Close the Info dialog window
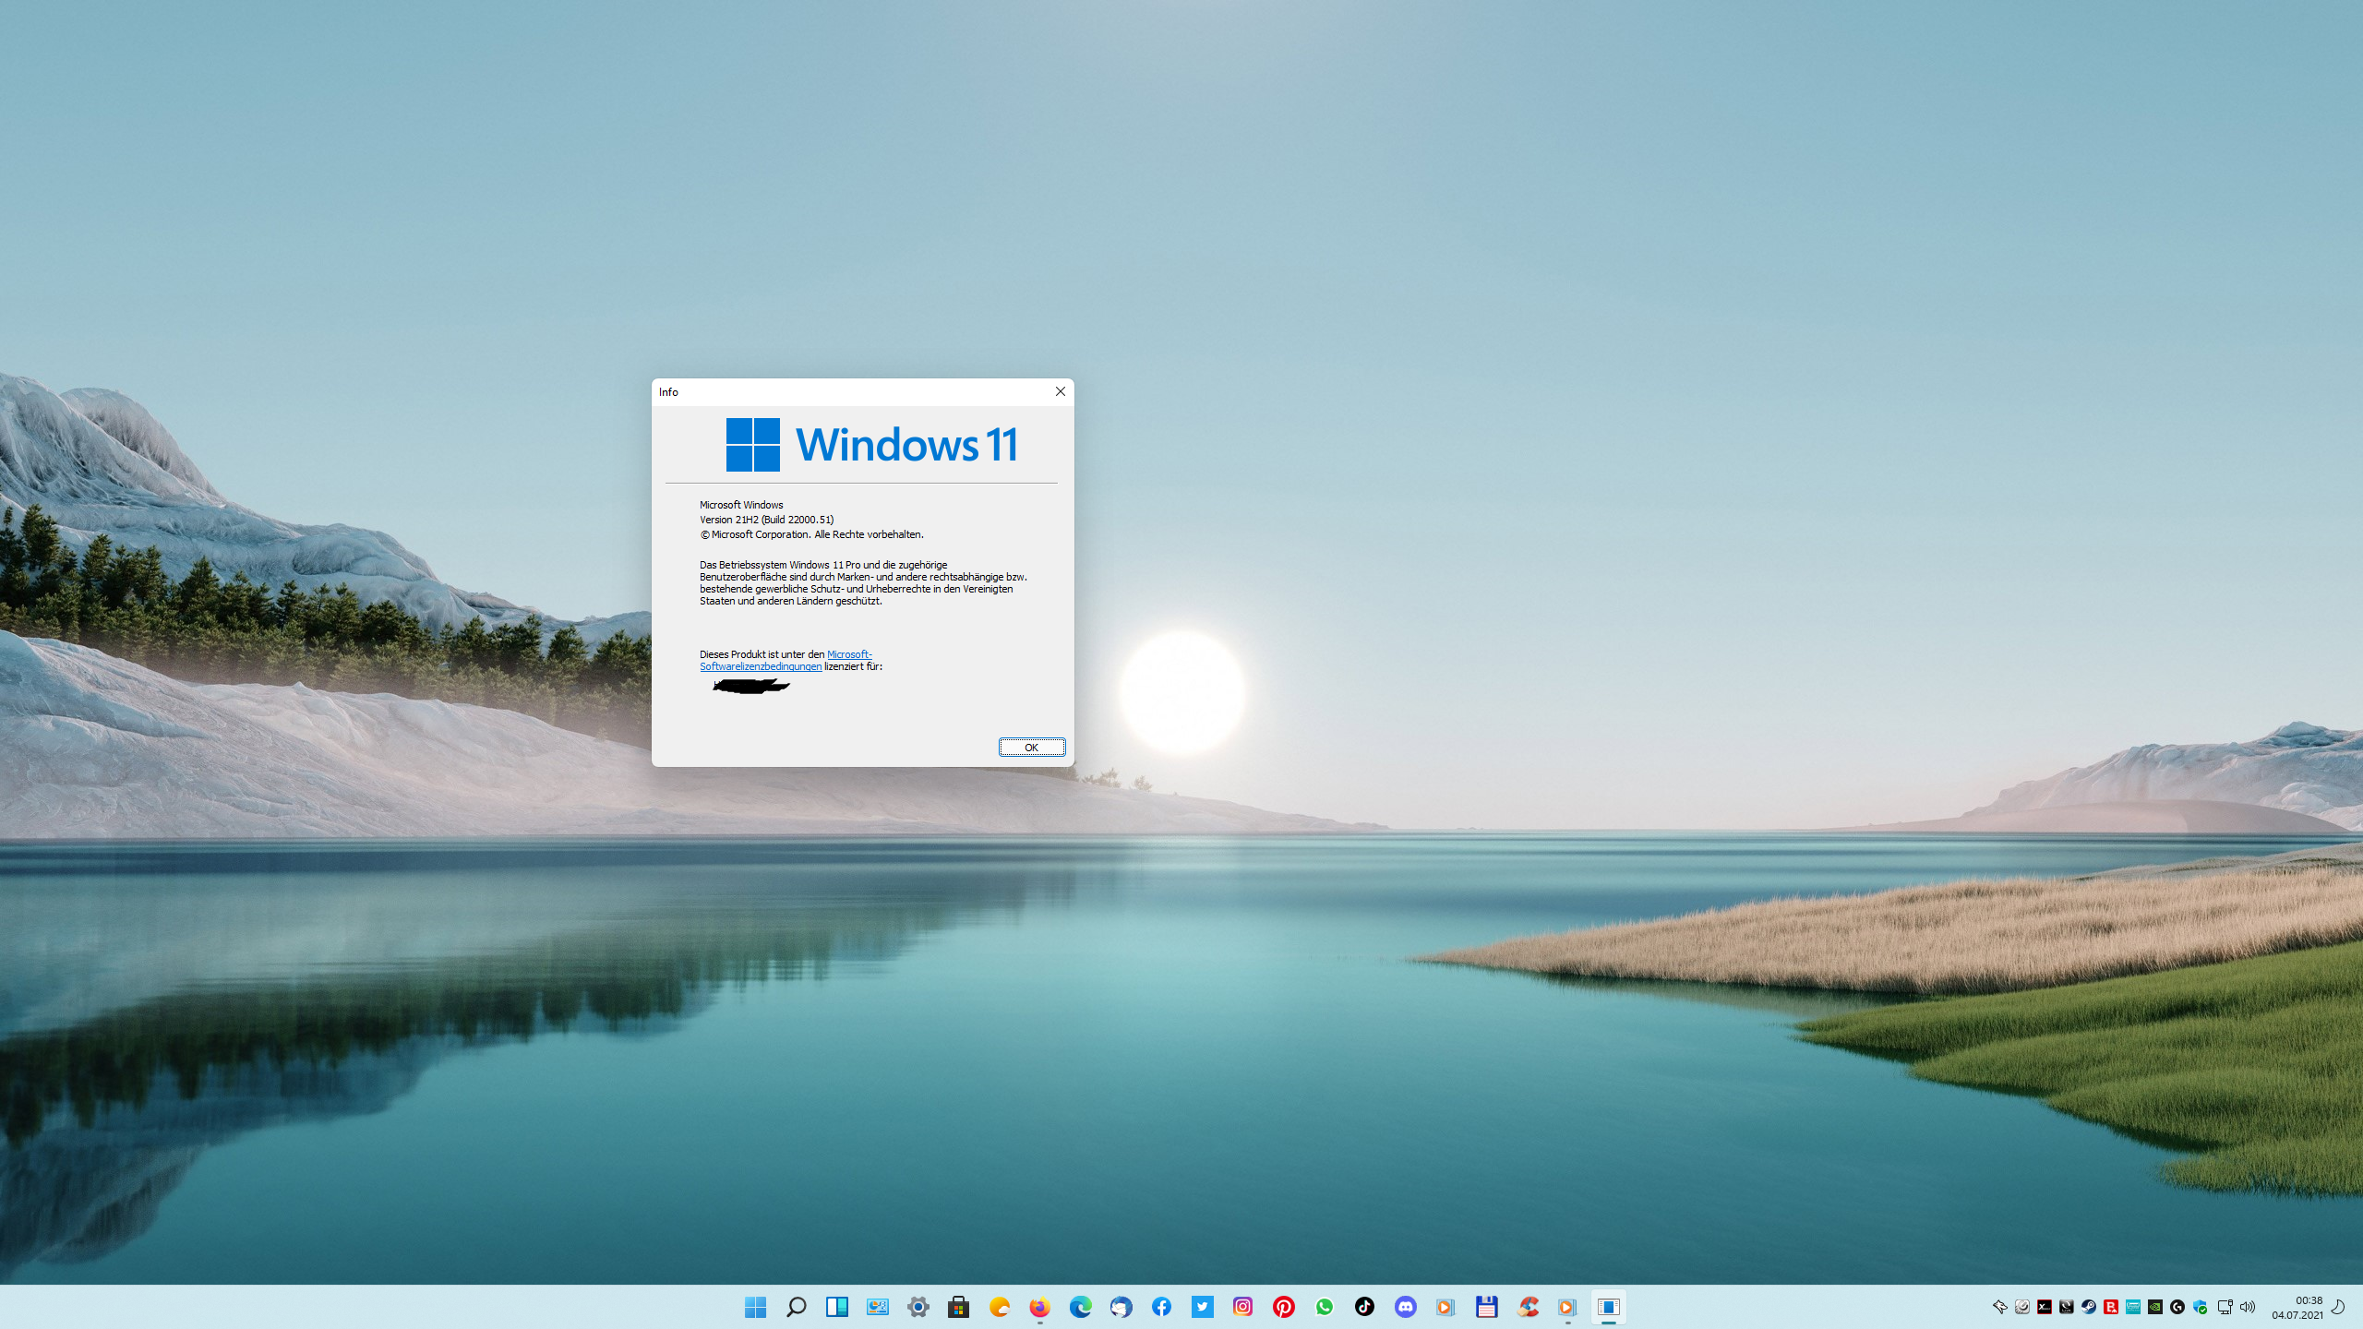The image size is (2363, 1329). [1060, 391]
